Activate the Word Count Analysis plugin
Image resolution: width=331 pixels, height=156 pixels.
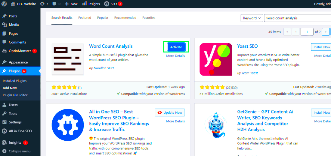click(176, 47)
